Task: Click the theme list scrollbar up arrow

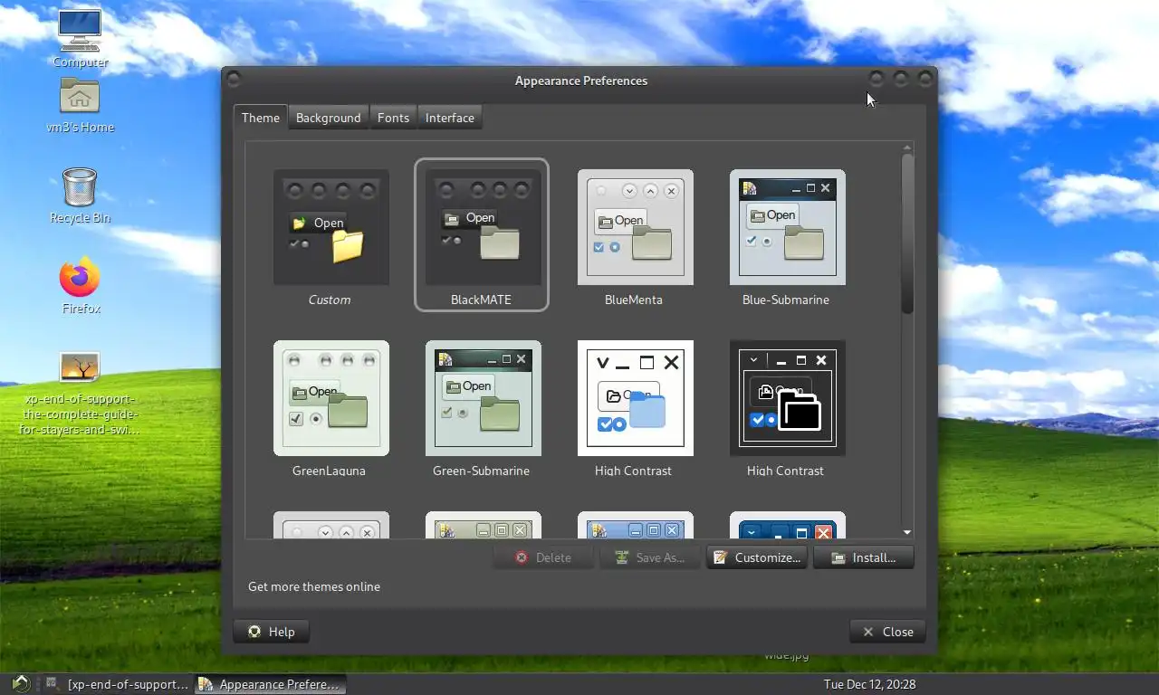Action: (x=907, y=148)
